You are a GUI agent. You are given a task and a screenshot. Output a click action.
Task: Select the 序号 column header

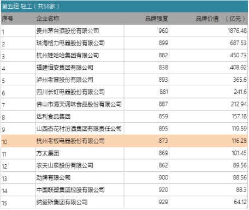click(x=18, y=19)
